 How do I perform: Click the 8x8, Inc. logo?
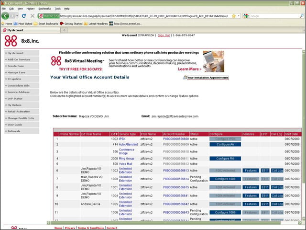(22, 41)
